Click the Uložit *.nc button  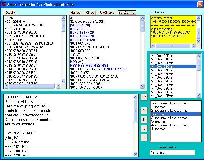click(x=127, y=13)
